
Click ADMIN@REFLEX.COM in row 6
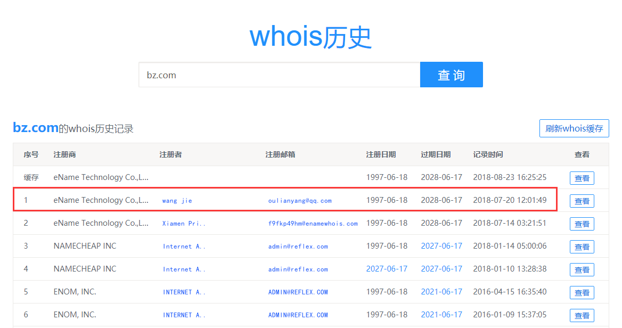click(298, 315)
